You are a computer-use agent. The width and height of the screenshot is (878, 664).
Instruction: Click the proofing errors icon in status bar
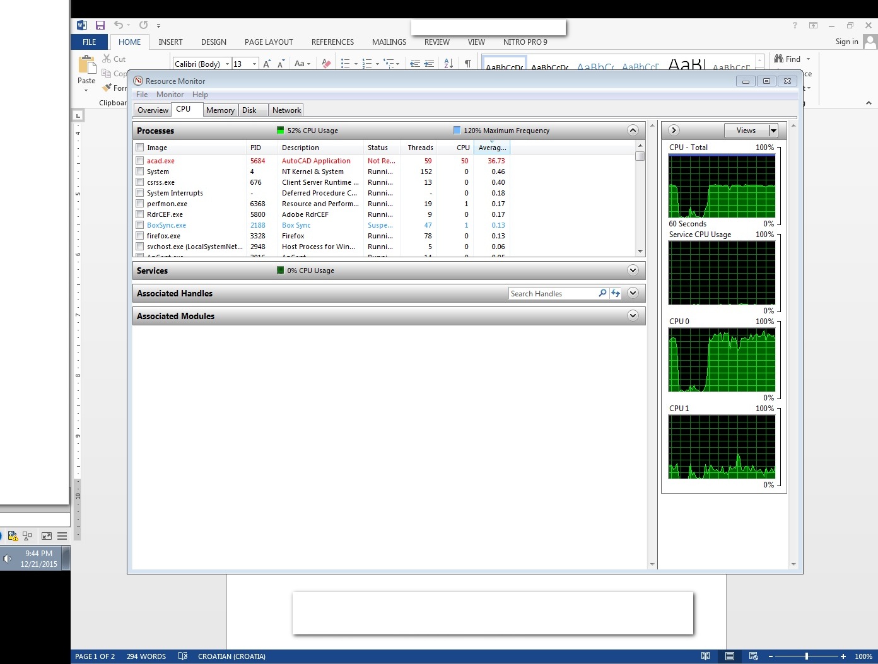pos(183,656)
